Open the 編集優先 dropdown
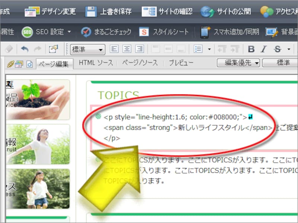The width and height of the screenshot is (298, 223). (238, 63)
